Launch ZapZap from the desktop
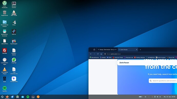 (14, 61)
